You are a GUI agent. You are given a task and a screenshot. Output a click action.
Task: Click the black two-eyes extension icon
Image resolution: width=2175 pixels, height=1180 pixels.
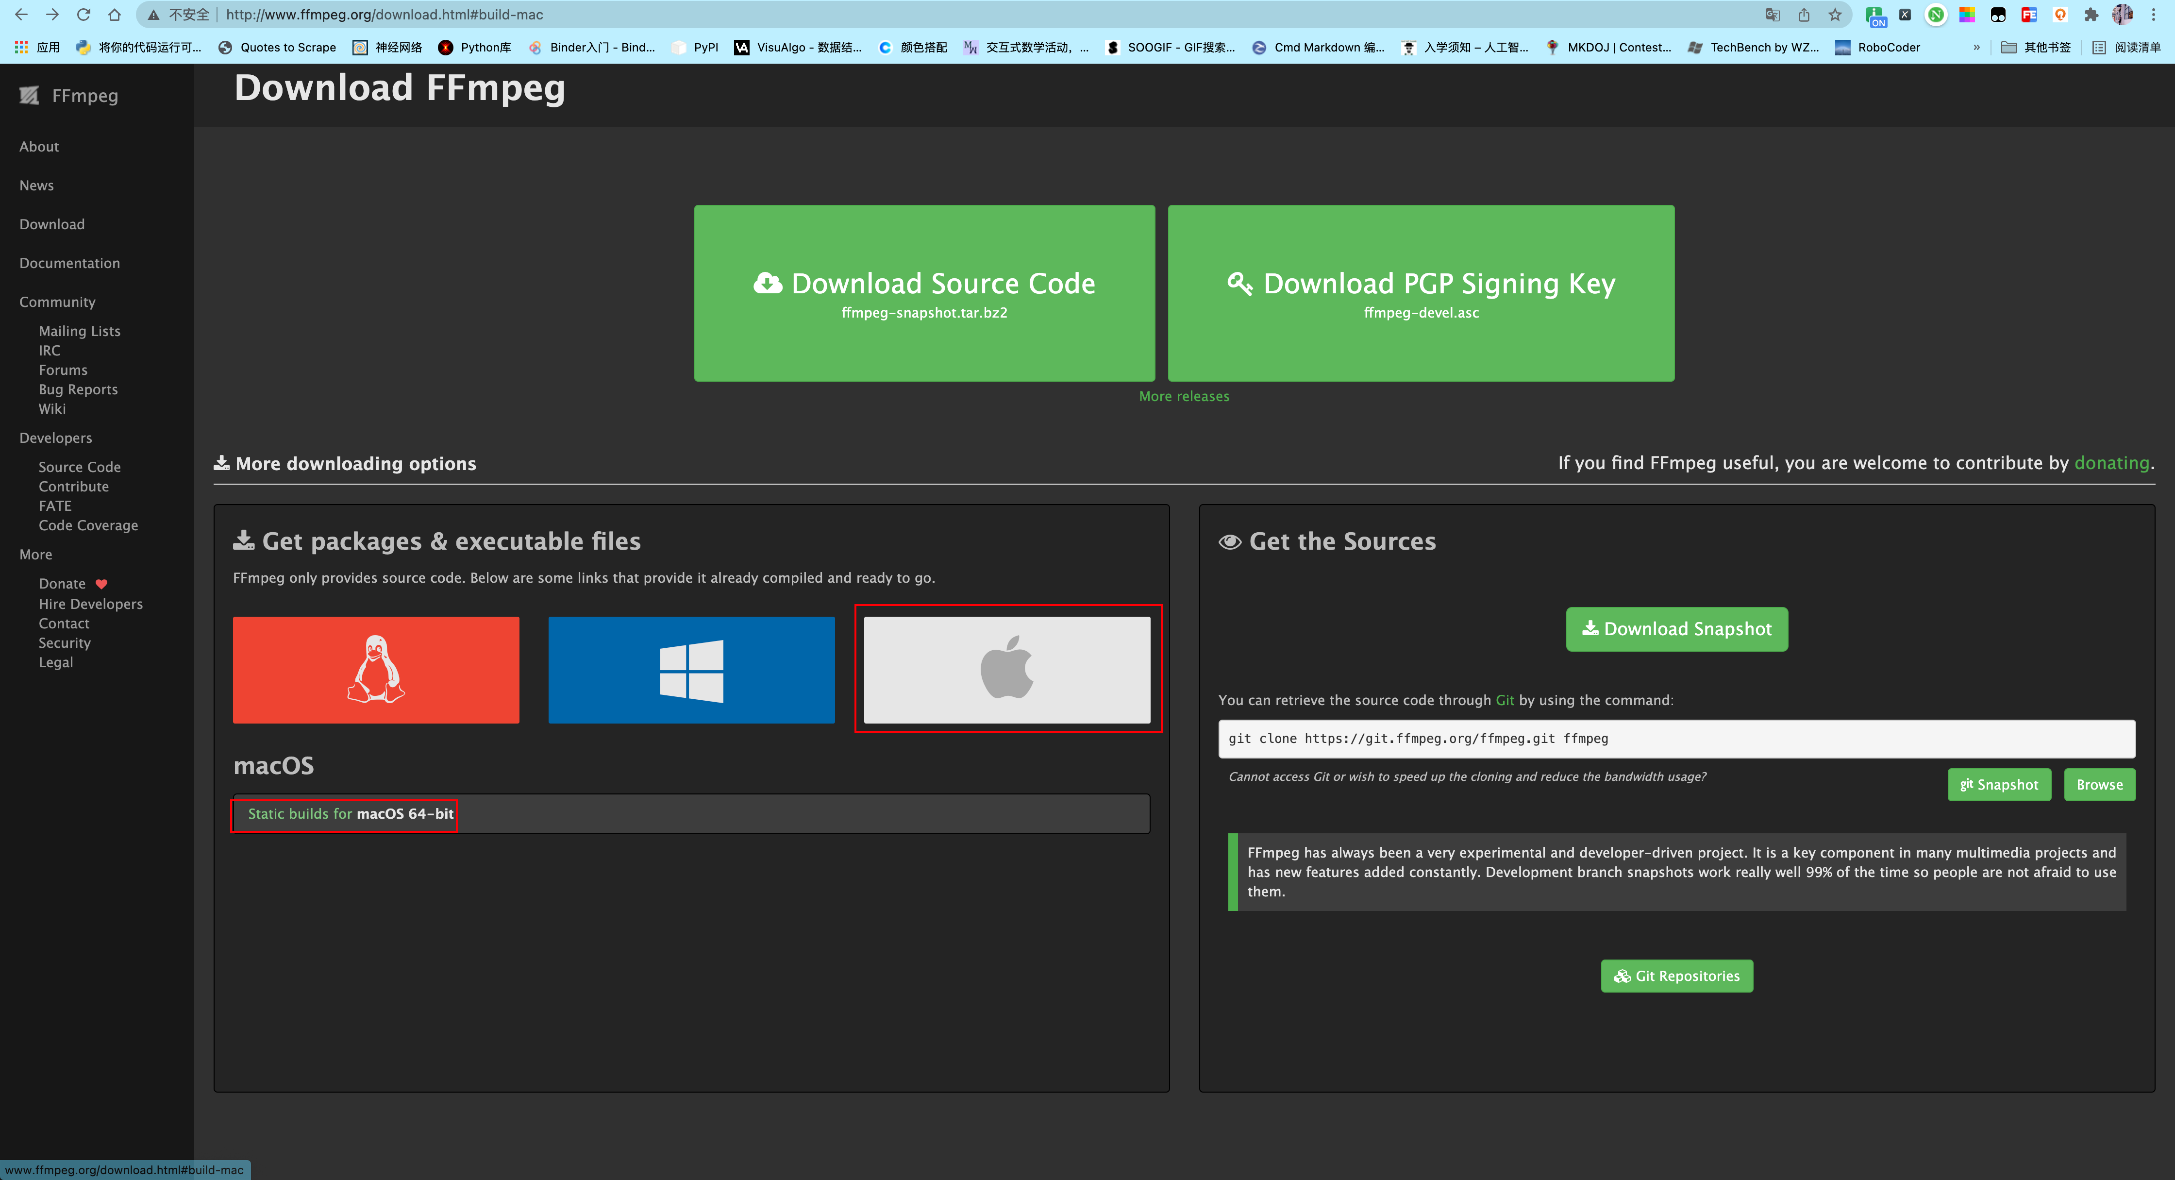[1999, 15]
